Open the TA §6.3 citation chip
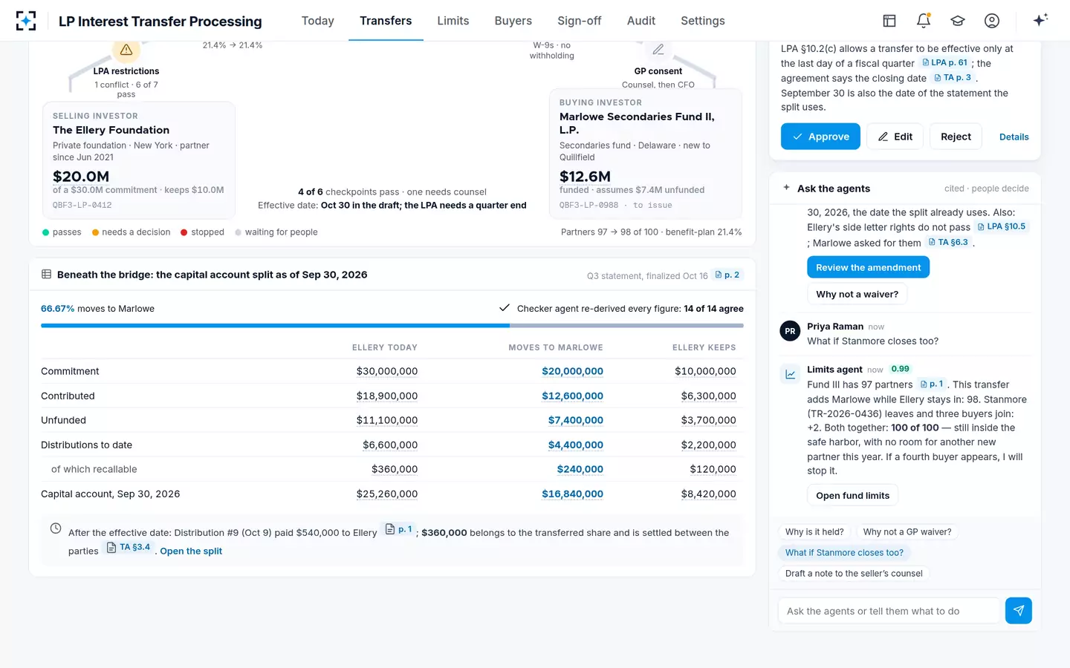 coord(948,242)
